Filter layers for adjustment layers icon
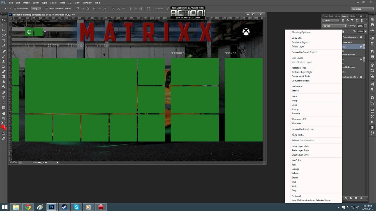 348,21
